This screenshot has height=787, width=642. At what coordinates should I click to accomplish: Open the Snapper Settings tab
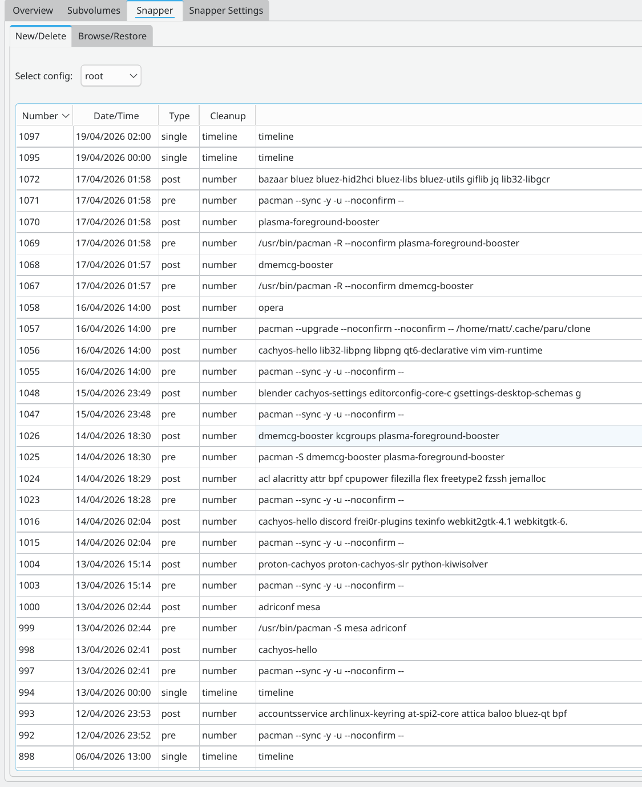pos(226,10)
